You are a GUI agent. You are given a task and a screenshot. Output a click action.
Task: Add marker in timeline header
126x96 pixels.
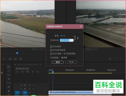[33, 72]
